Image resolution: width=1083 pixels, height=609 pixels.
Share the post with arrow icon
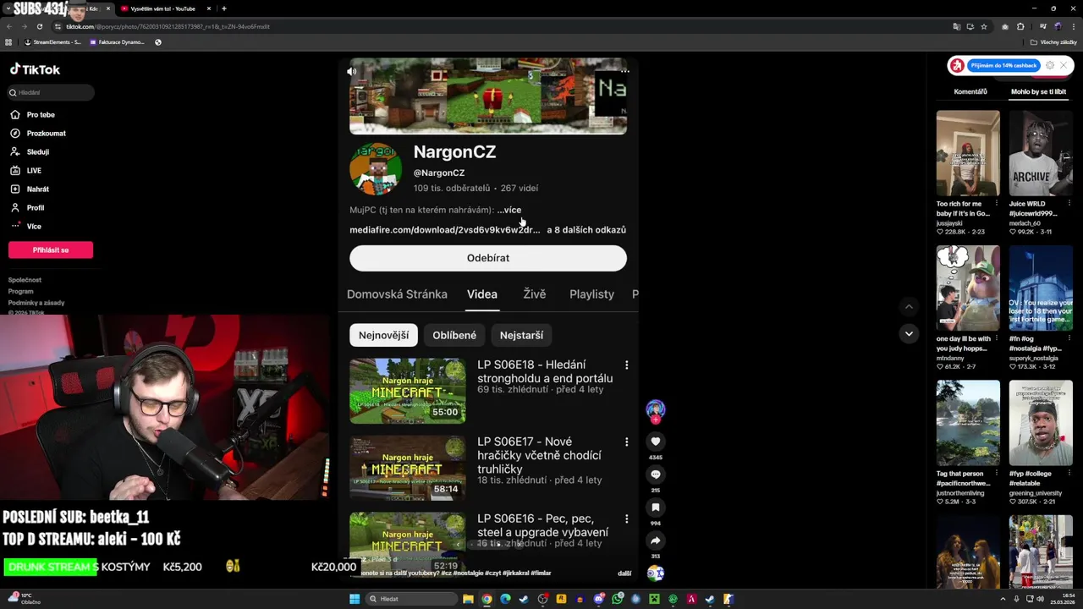[x=655, y=540]
